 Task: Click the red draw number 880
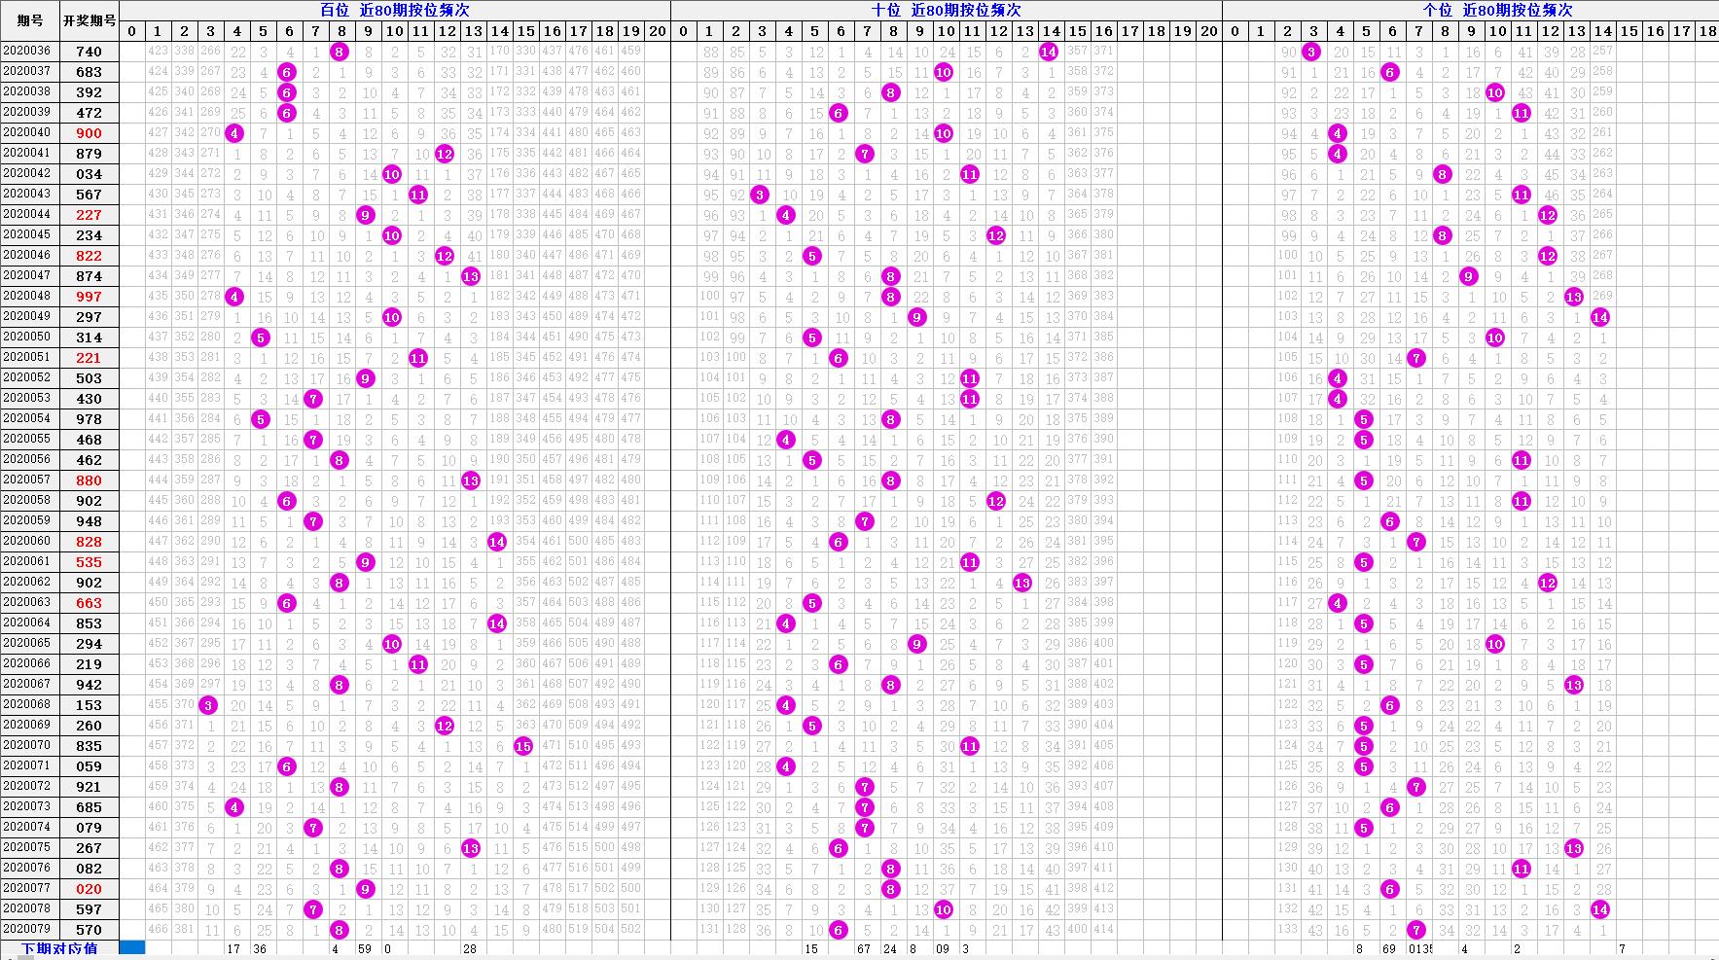pyautogui.click(x=90, y=480)
